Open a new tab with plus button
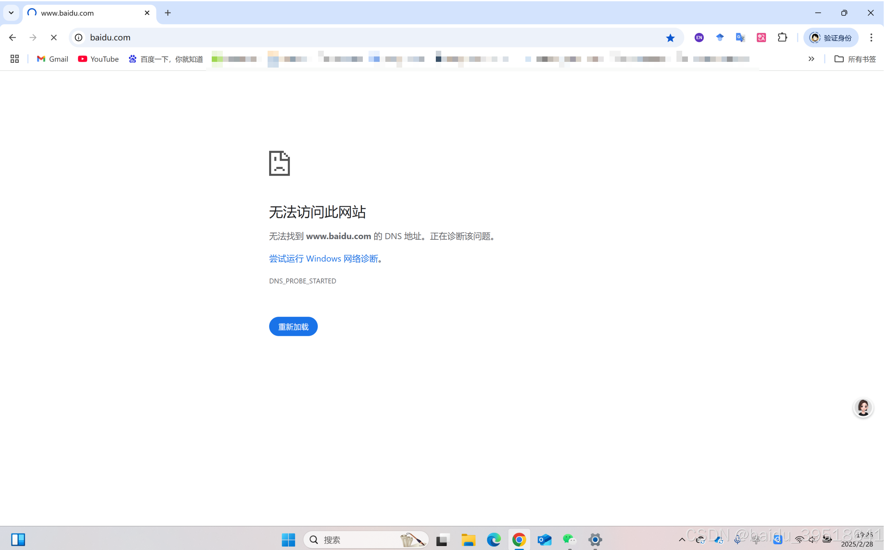The image size is (885, 550). click(168, 13)
